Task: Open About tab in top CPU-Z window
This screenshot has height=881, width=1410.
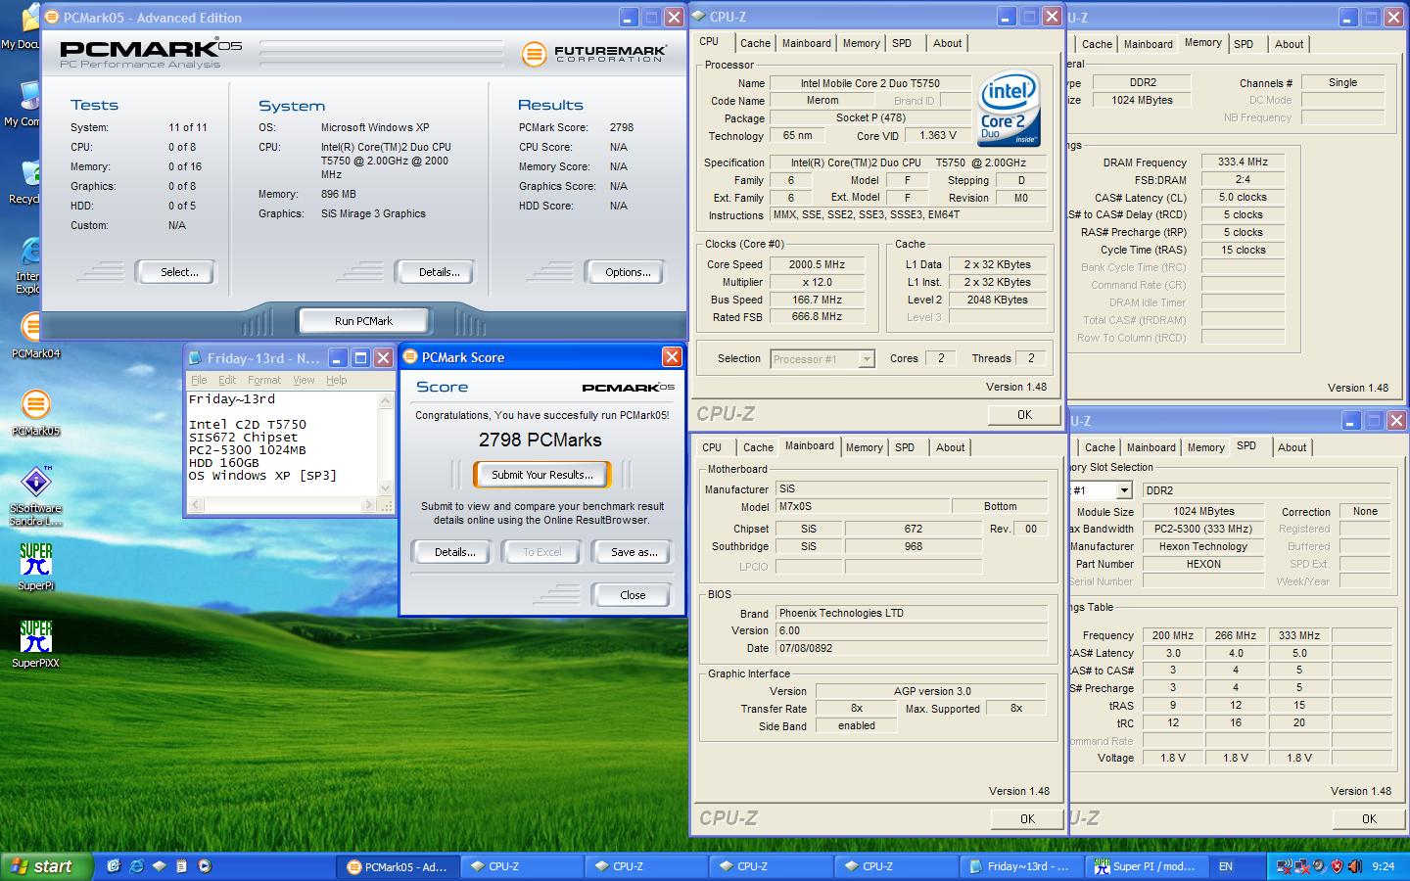Action: click(x=947, y=43)
